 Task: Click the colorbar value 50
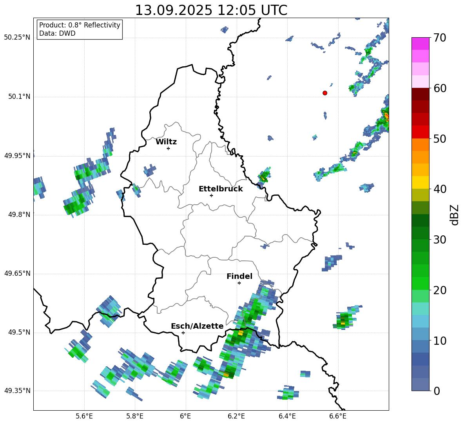[x=440, y=138]
